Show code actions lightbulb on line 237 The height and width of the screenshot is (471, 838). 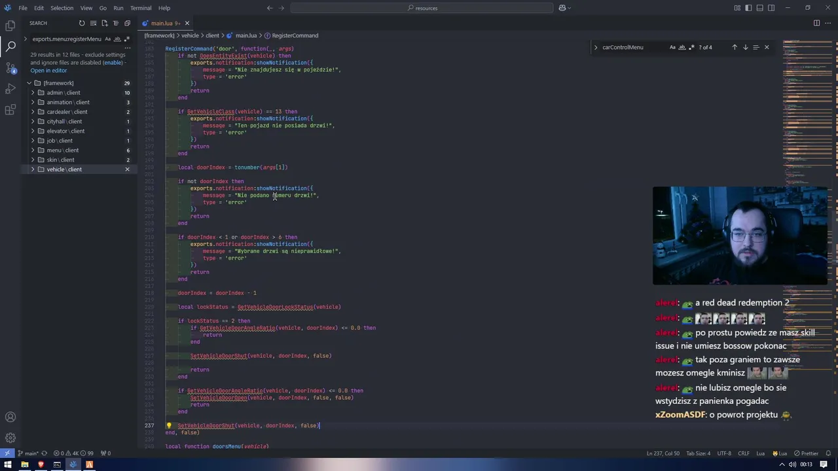168,425
